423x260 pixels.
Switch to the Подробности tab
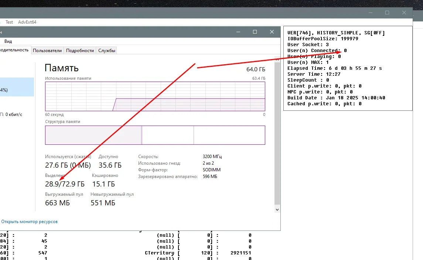tap(80, 51)
